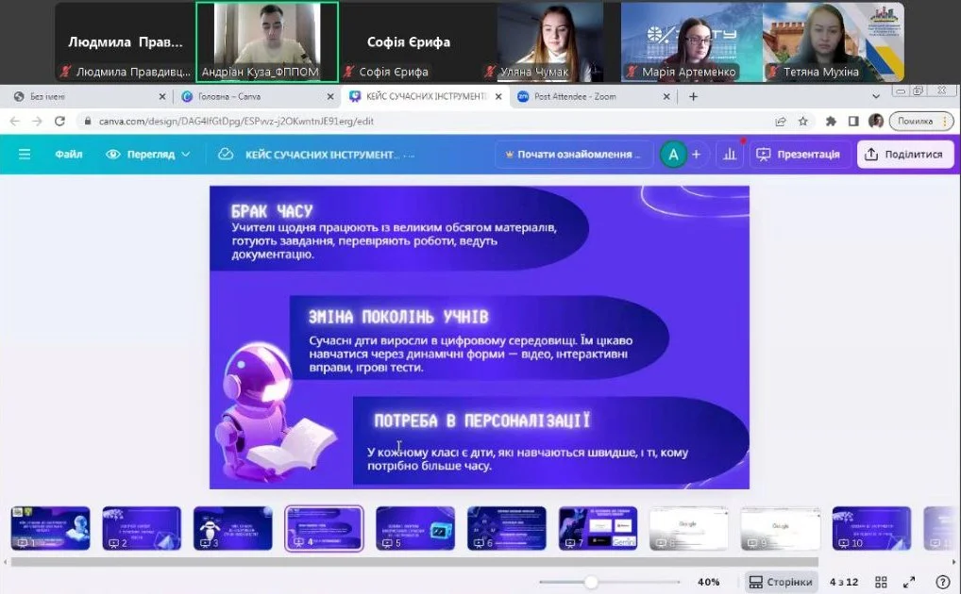Click the Поділитися share button
961x594 pixels.
tap(904, 155)
